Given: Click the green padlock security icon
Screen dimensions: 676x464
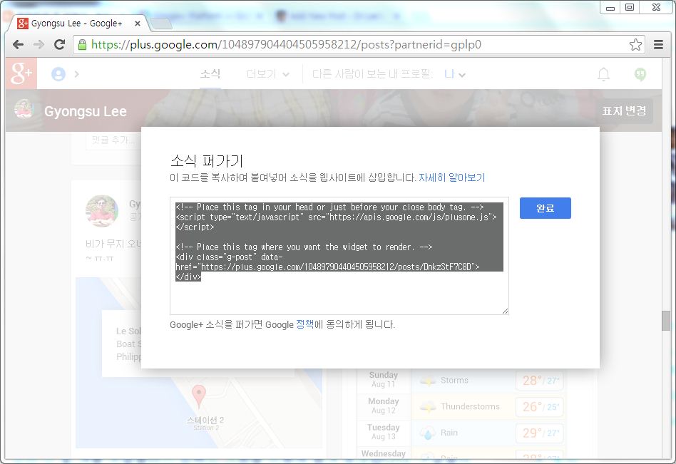Looking at the screenshot, I should pyautogui.click(x=82, y=44).
